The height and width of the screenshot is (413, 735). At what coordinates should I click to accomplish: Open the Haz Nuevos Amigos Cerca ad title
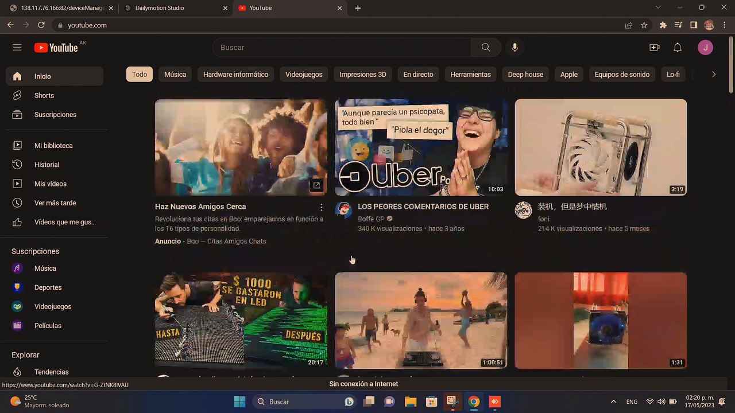[200, 206]
